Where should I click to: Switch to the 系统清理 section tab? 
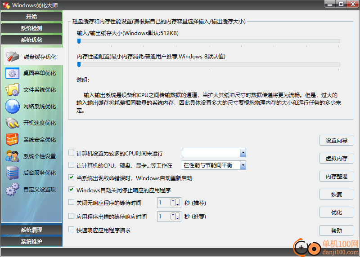click(31, 230)
